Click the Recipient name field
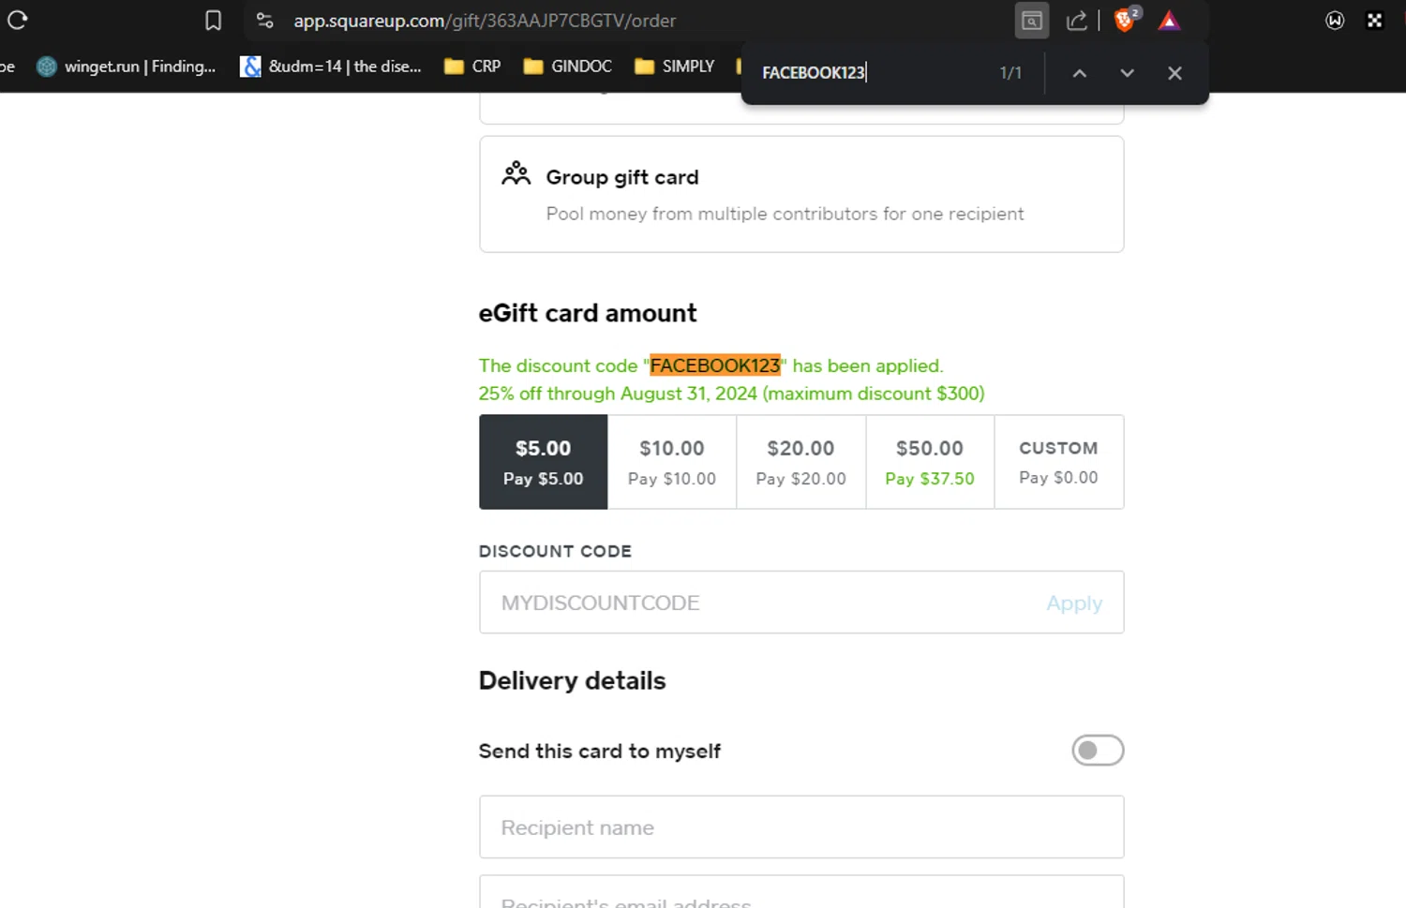 coord(801,827)
